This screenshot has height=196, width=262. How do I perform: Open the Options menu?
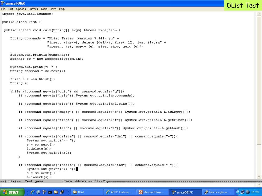[x=21, y=9]
